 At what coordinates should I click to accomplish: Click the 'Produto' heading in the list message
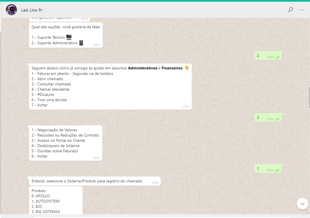pyautogui.click(x=39, y=191)
